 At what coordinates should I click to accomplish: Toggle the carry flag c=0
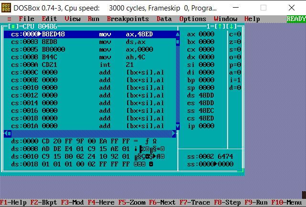(235, 34)
